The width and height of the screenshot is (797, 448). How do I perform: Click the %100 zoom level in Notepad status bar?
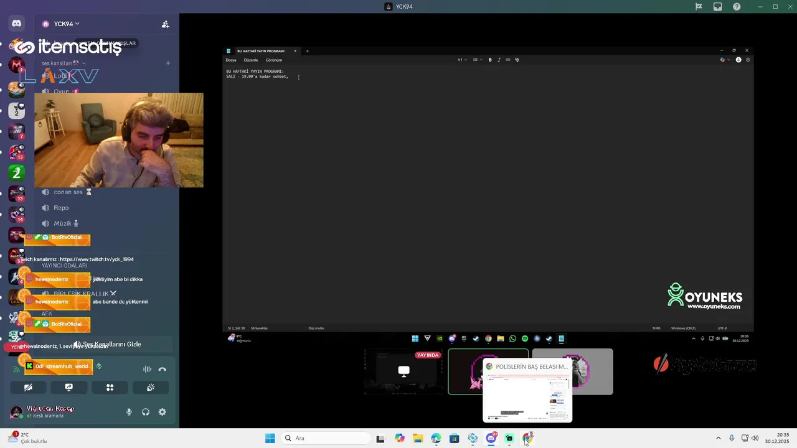656,328
